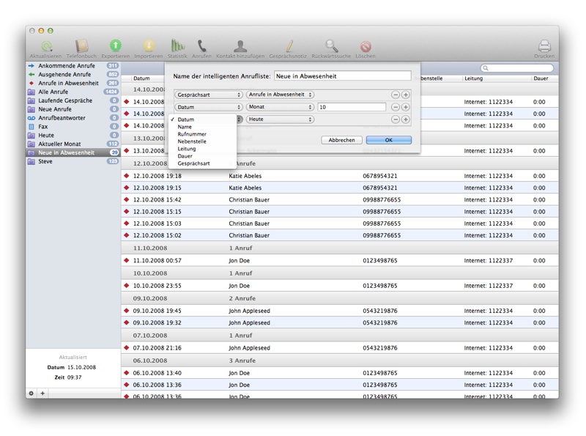586x436 pixels.
Task: Click the Importieren toolbar icon
Action: pos(149,47)
